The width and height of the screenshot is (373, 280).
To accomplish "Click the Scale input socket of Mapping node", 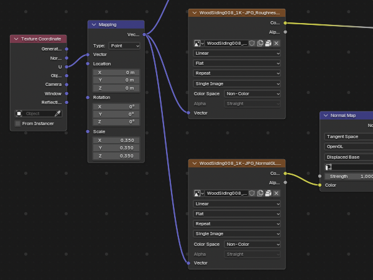I will click(x=88, y=132).
